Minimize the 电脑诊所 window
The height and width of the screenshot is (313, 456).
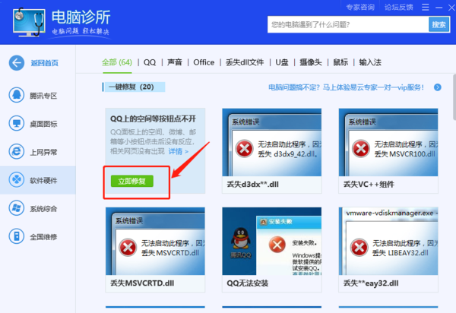tap(439, 8)
